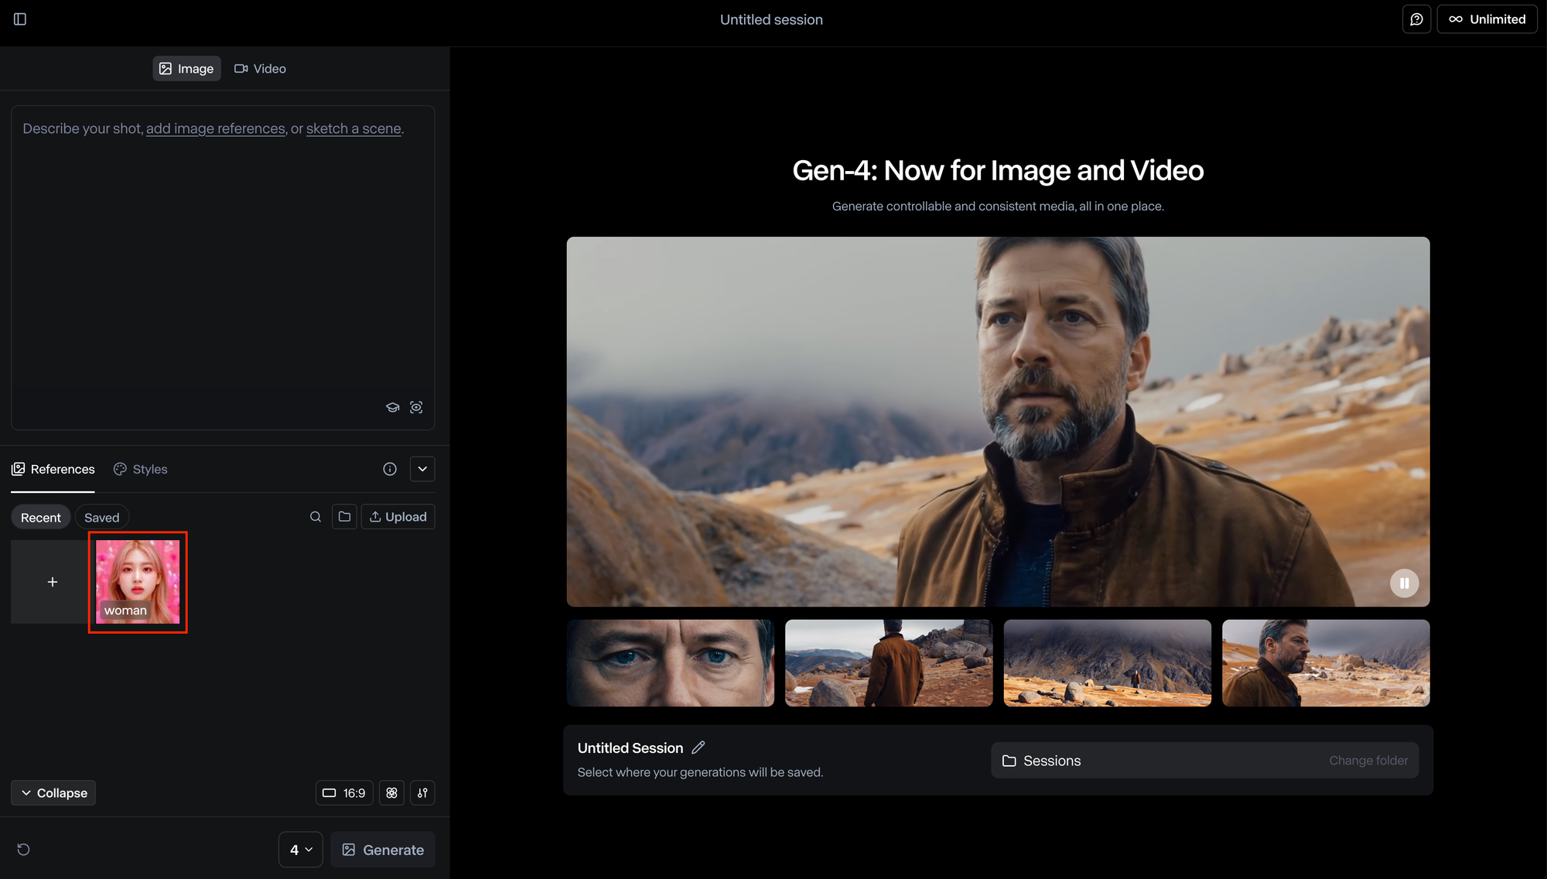
Task: Toggle the left sidebar panel icon
Action: point(20,19)
